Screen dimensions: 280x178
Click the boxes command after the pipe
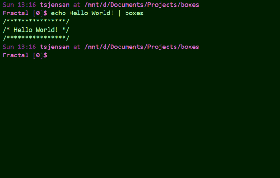[x=134, y=13]
